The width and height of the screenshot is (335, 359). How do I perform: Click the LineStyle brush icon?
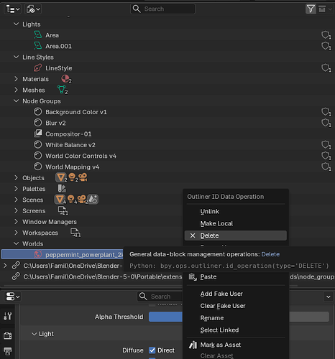tap(37, 68)
